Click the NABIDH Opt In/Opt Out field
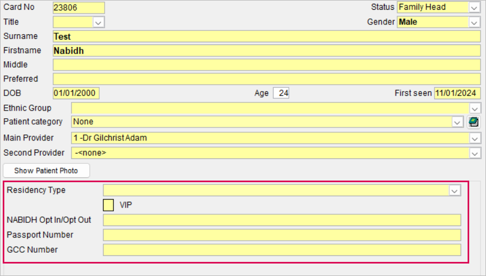The width and height of the screenshot is (486, 276). coord(282,220)
